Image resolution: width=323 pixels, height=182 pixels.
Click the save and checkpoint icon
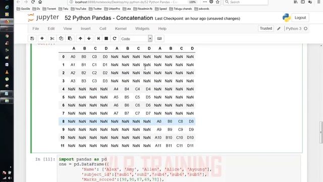coord(32,38)
